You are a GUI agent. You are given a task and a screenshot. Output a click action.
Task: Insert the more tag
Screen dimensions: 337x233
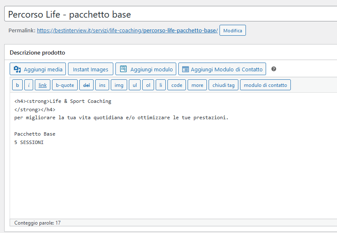point(197,85)
